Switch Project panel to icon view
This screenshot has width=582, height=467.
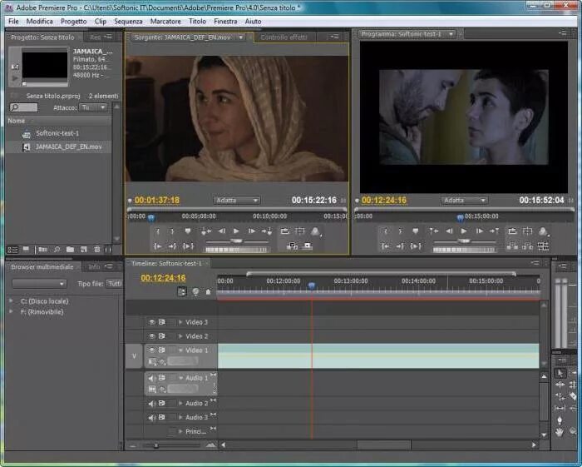click(26, 249)
